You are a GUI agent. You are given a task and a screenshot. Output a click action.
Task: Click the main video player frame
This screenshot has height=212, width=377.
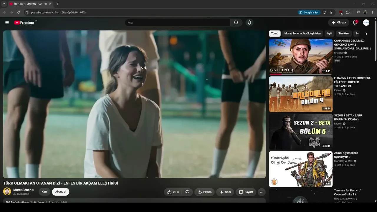(x=134, y=104)
